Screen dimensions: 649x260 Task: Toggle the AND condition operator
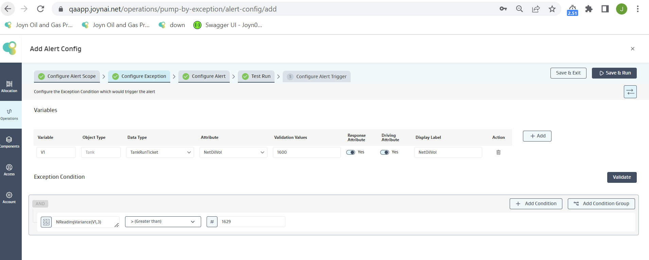(40, 204)
